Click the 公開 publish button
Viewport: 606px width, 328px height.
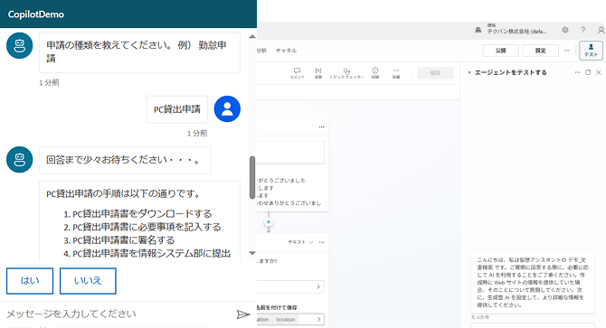501,51
